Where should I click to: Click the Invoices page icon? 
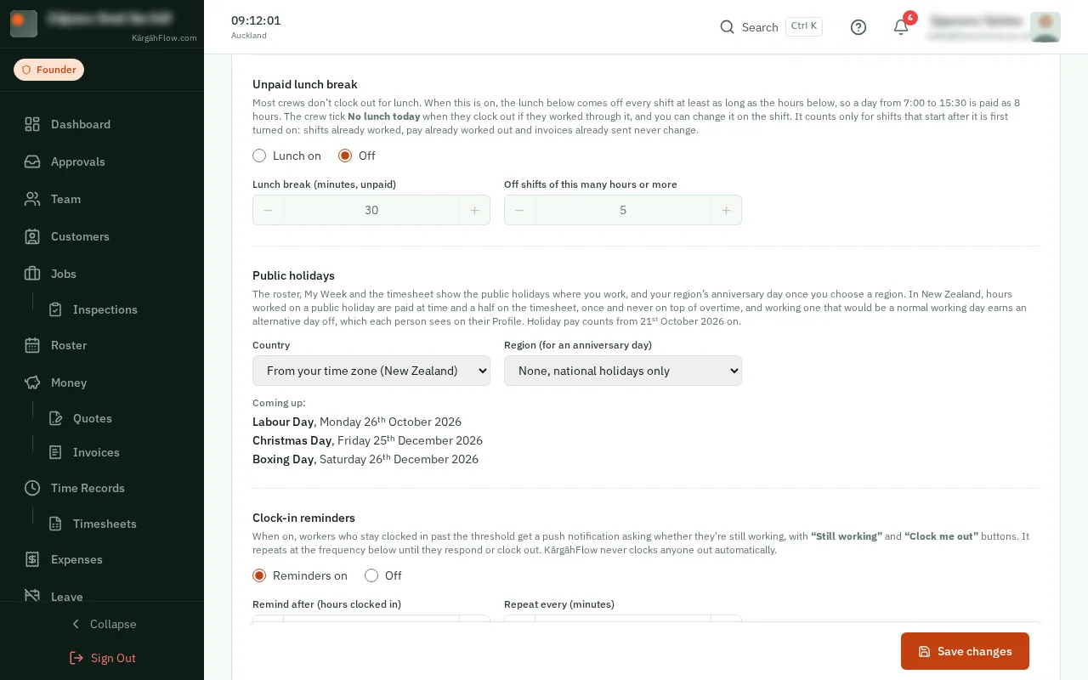click(55, 452)
